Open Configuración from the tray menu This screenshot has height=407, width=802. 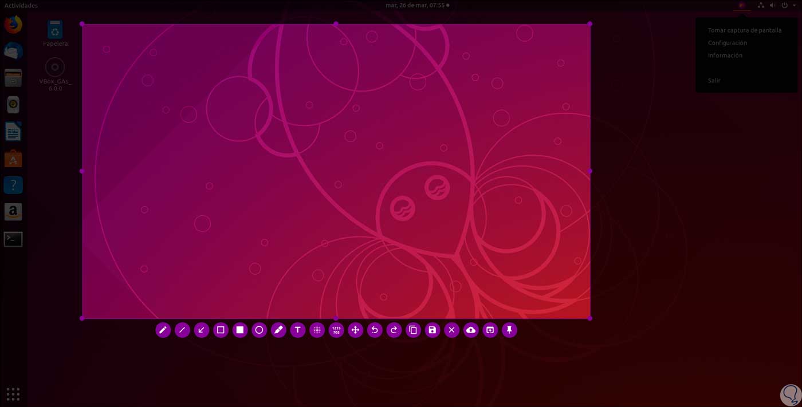(728, 43)
